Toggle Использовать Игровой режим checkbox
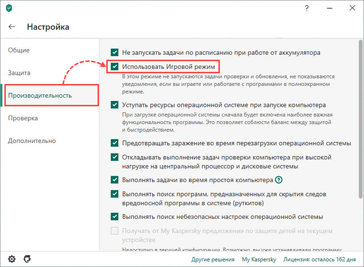This screenshot has width=364, height=267. click(115, 67)
